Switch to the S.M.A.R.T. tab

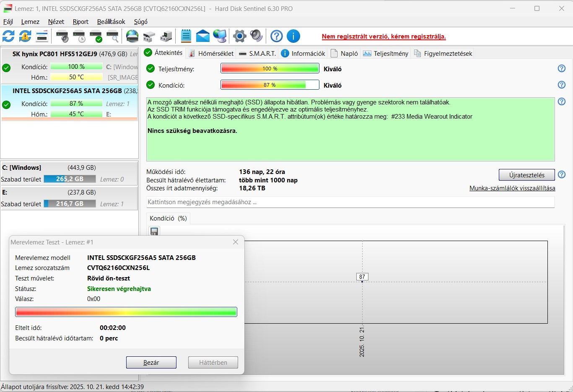[x=257, y=53]
